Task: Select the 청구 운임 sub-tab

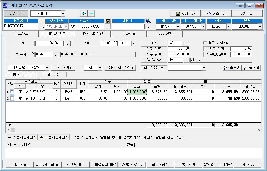Action: (20, 74)
